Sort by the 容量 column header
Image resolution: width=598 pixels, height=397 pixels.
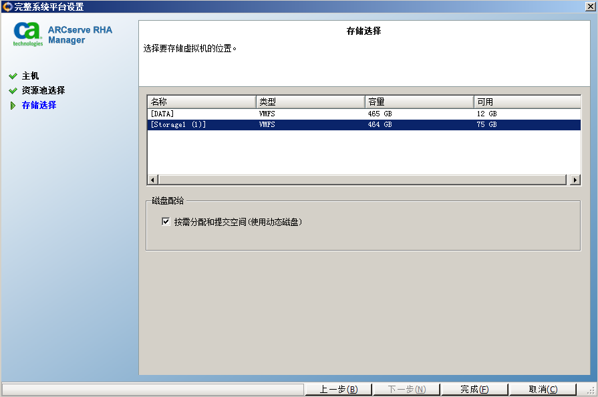(420, 102)
